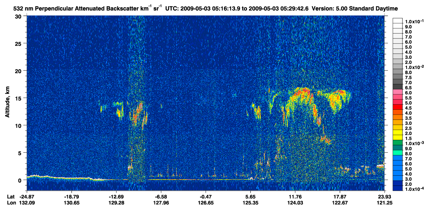Image resolution: width=427 pixels, height=219 pixels.
Task: Click color bar label '3.5'
Action: (x=408, y=118)
